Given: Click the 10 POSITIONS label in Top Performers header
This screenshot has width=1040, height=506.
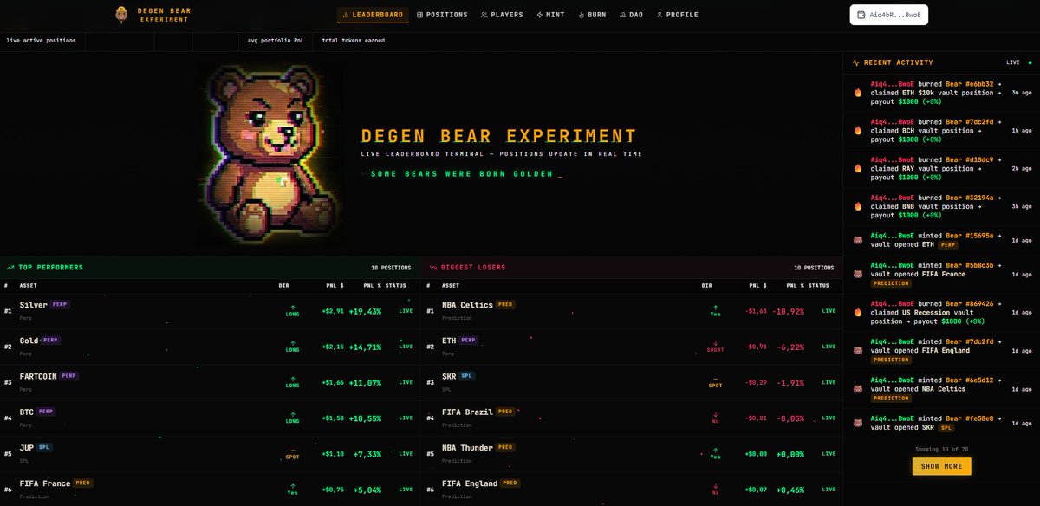Looking at the screenshot, I should tap(391, 268).
